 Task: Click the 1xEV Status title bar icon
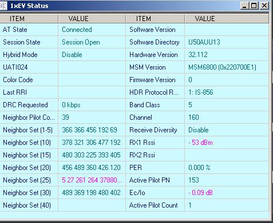tap(3, 6)
